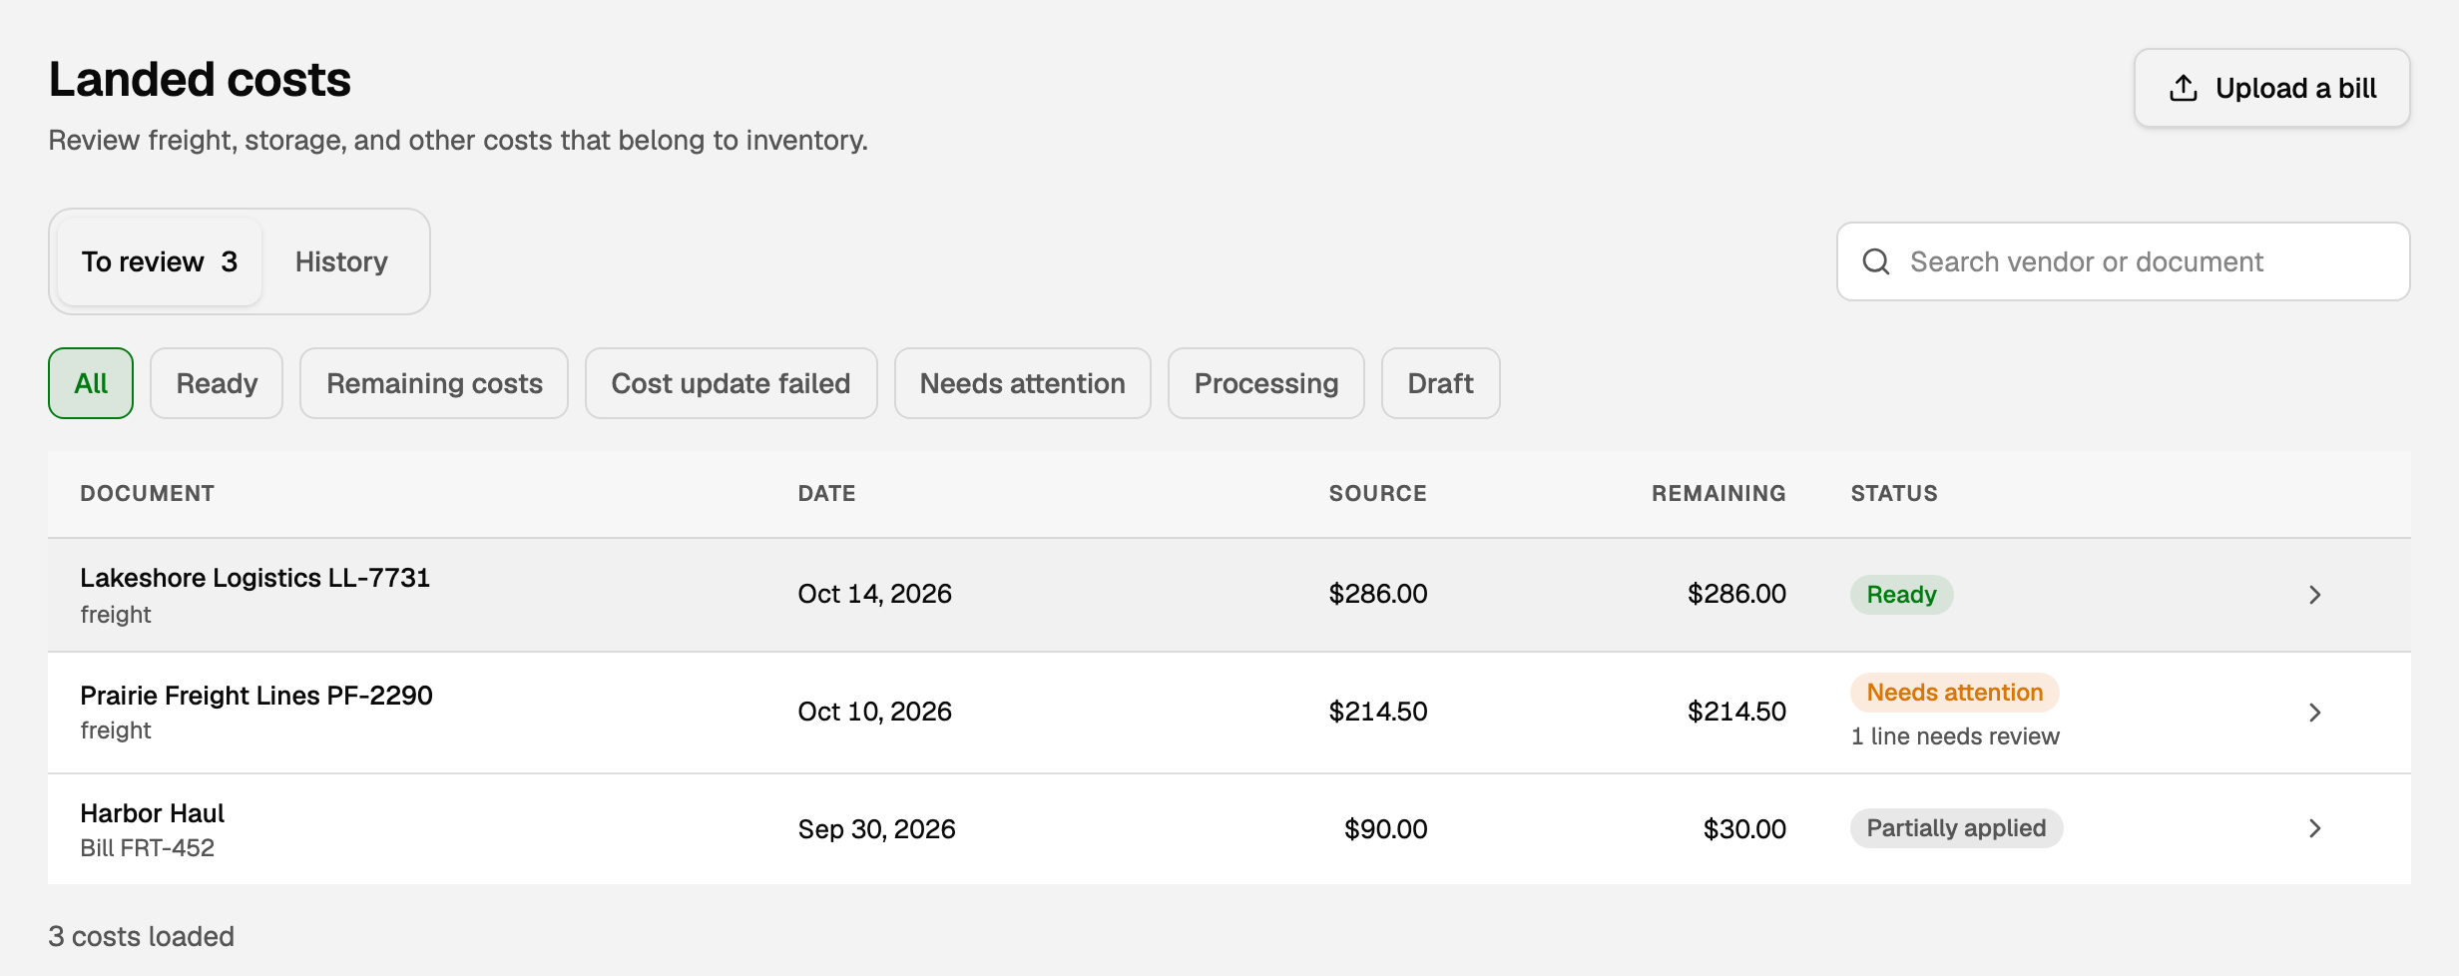Filter by Needs attention chip
Viewport: 2459px width, 976px height.
pyautogui.click(x=1022, y=383)
